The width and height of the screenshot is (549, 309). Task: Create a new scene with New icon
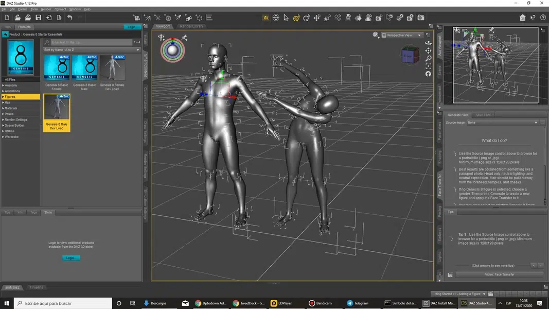click(7, 18)
